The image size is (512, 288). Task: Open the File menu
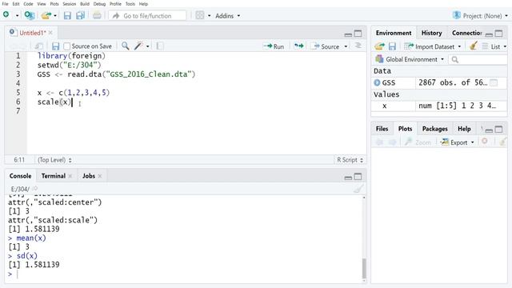[x=6, y=4]
